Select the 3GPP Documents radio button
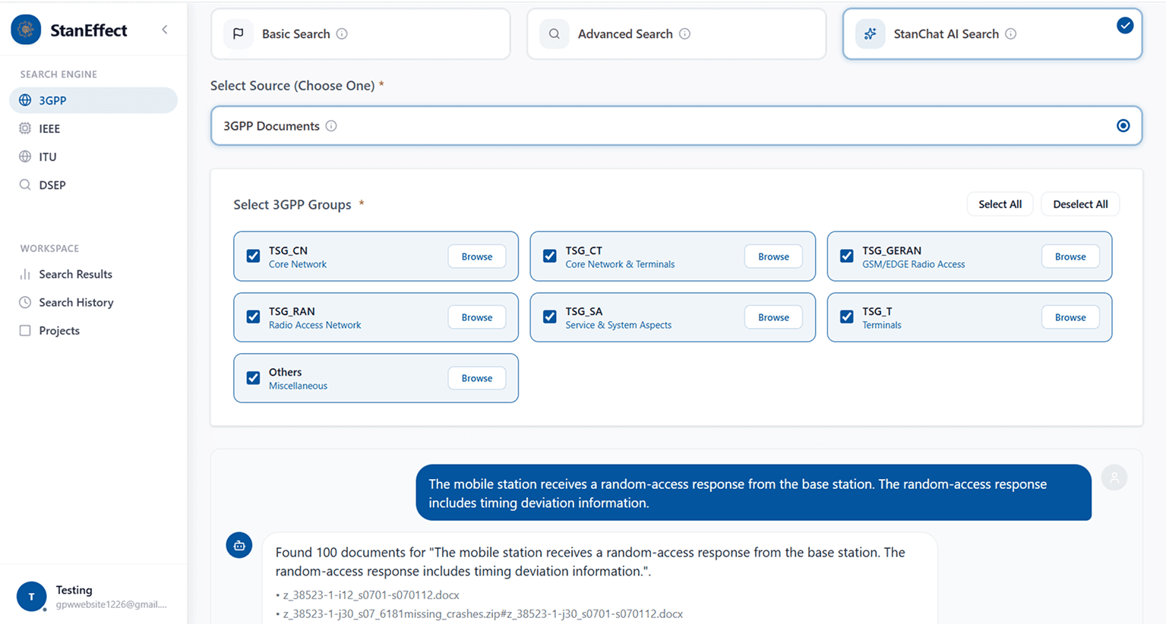1166x624 pixels. [x=1123, y=126]
